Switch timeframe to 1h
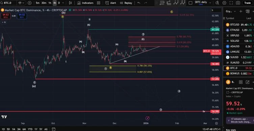The height and width of the screenshot is (131, 254). pos(50,3)
